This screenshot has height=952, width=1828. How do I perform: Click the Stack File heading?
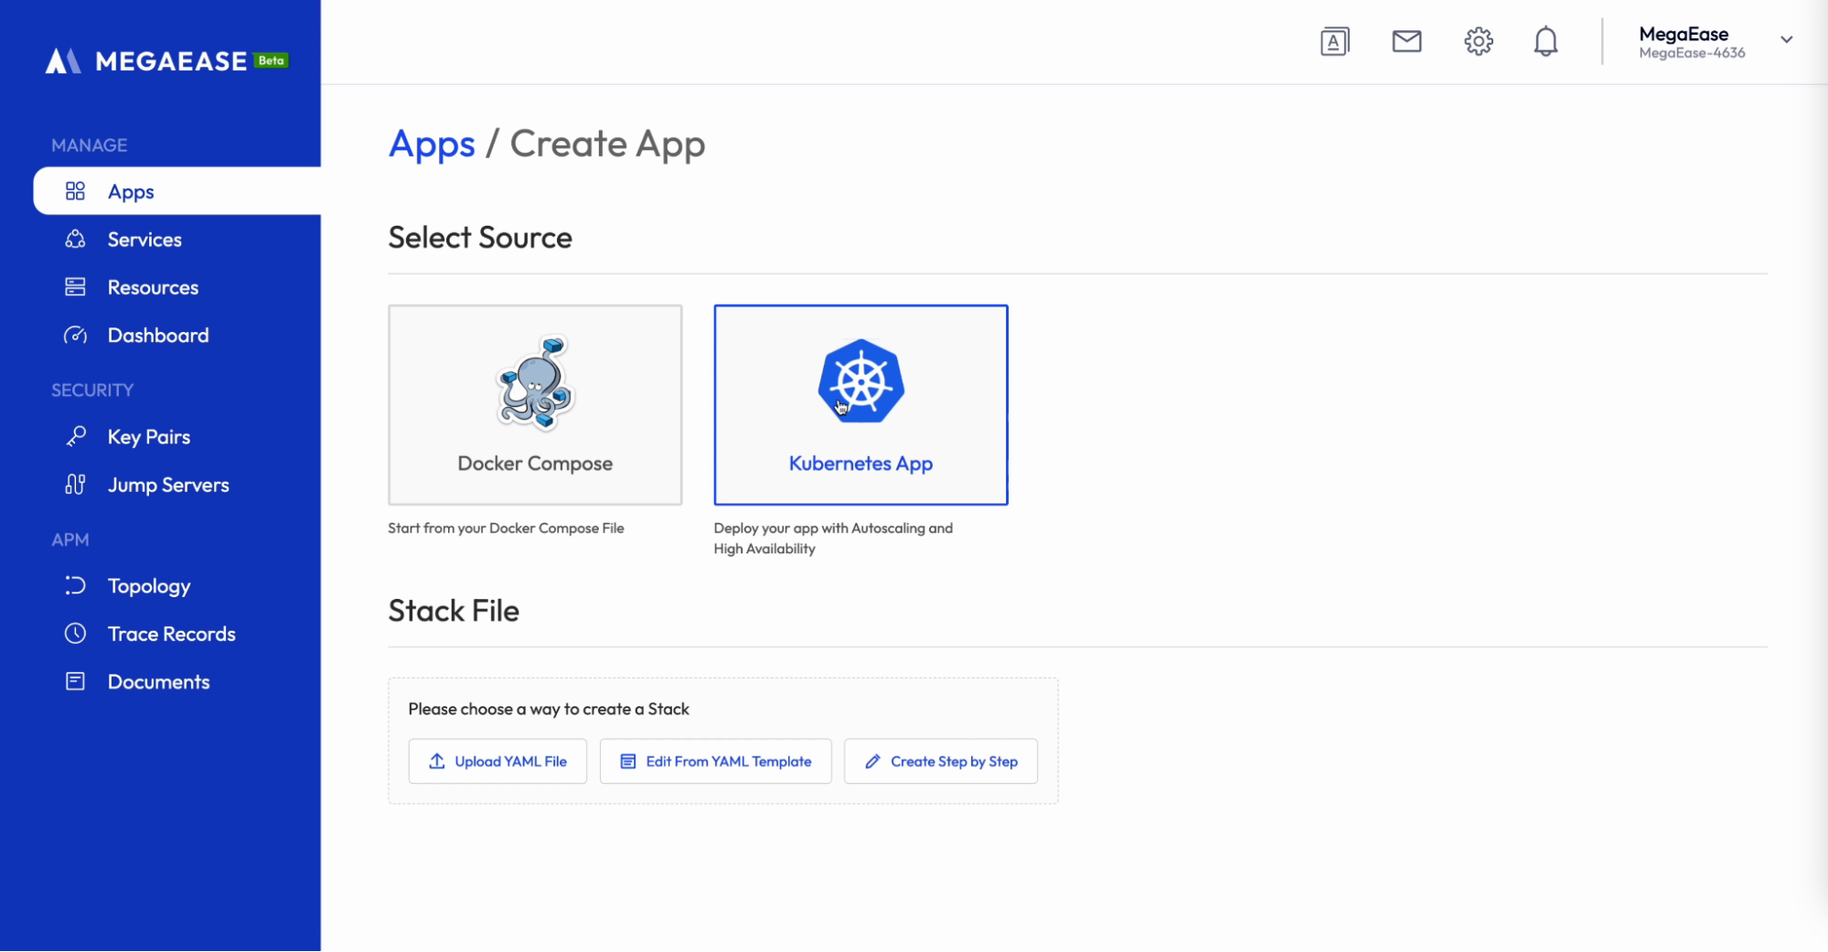coord(454,611)
